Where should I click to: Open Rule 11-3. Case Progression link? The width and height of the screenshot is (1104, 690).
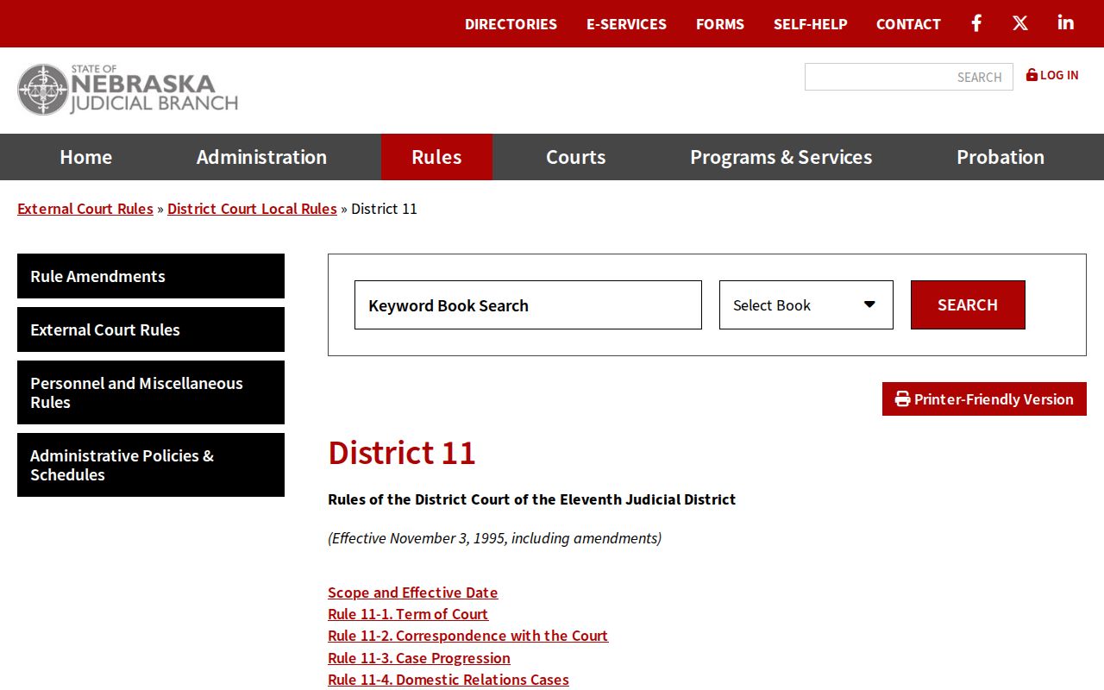point(419,658)
